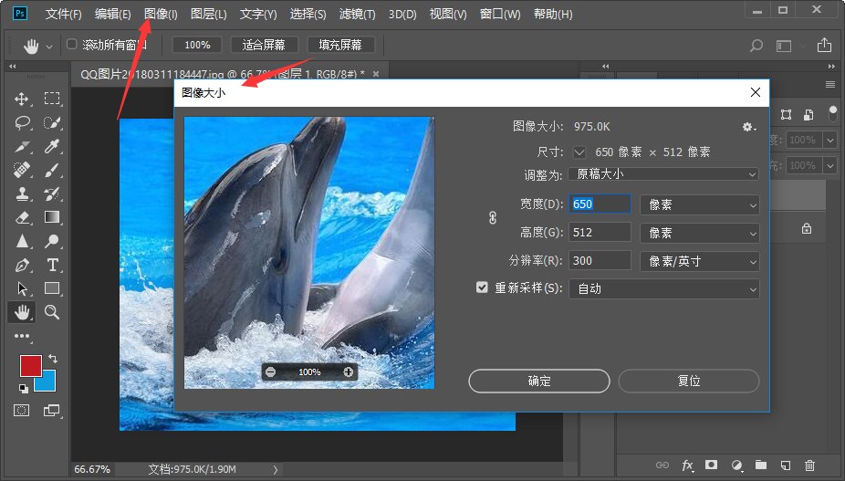Expand the status bar info arrow
This screenshot has height=481, width=845.
coord(276,470)
